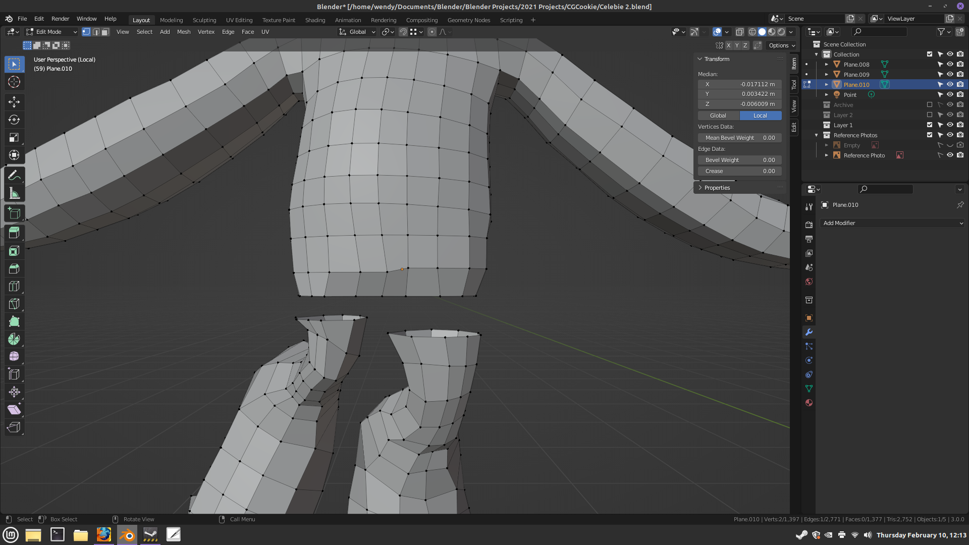The image size is (969, 545).
Task: Switch median coordinates to Global
Action: click(718, 116)
